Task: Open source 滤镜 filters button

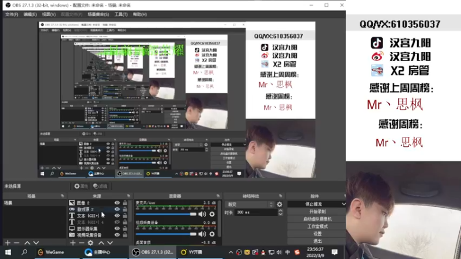Action: pyautogui.click(x=100, y=186)
